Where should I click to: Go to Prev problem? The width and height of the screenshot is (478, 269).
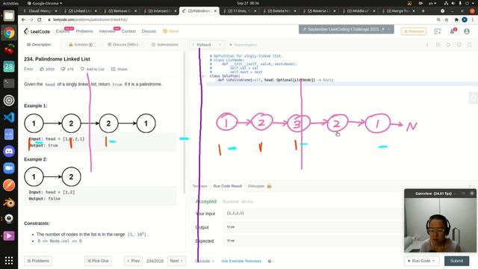pyautogui.click(x=133, y=261)
